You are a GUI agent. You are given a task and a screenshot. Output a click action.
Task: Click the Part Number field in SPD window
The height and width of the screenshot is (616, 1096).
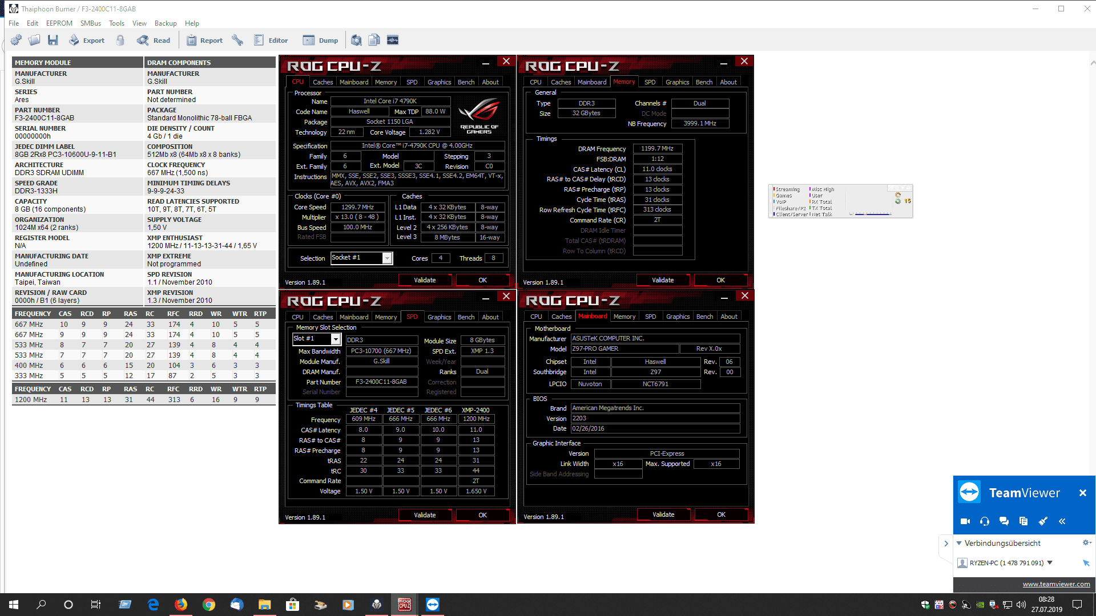(x=381, y=382)
